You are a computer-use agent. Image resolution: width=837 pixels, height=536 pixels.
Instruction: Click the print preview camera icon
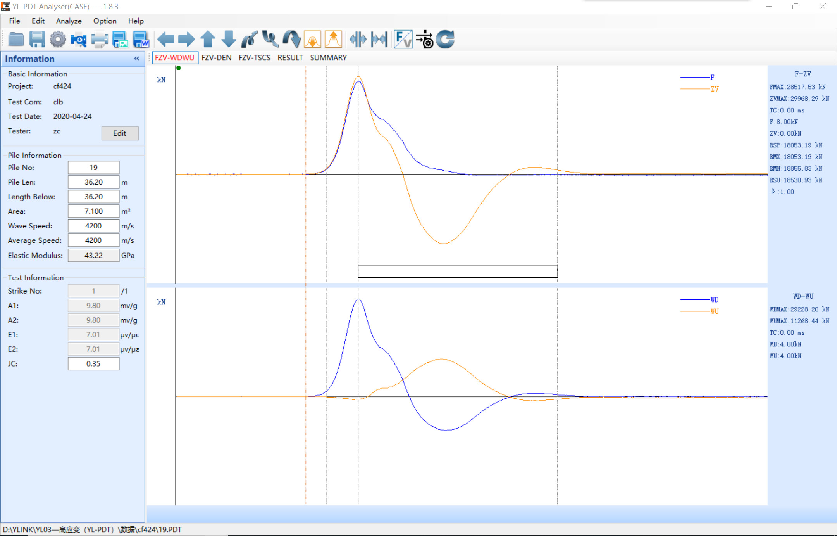(x=78, y=39)
